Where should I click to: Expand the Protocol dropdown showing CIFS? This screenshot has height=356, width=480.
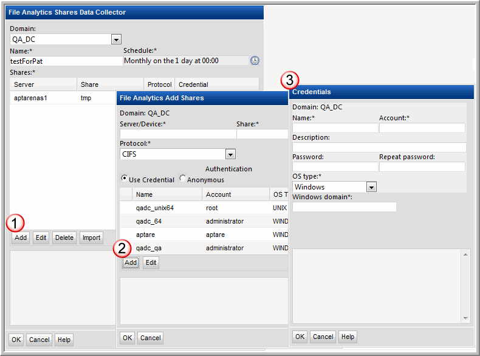[230, 154]
